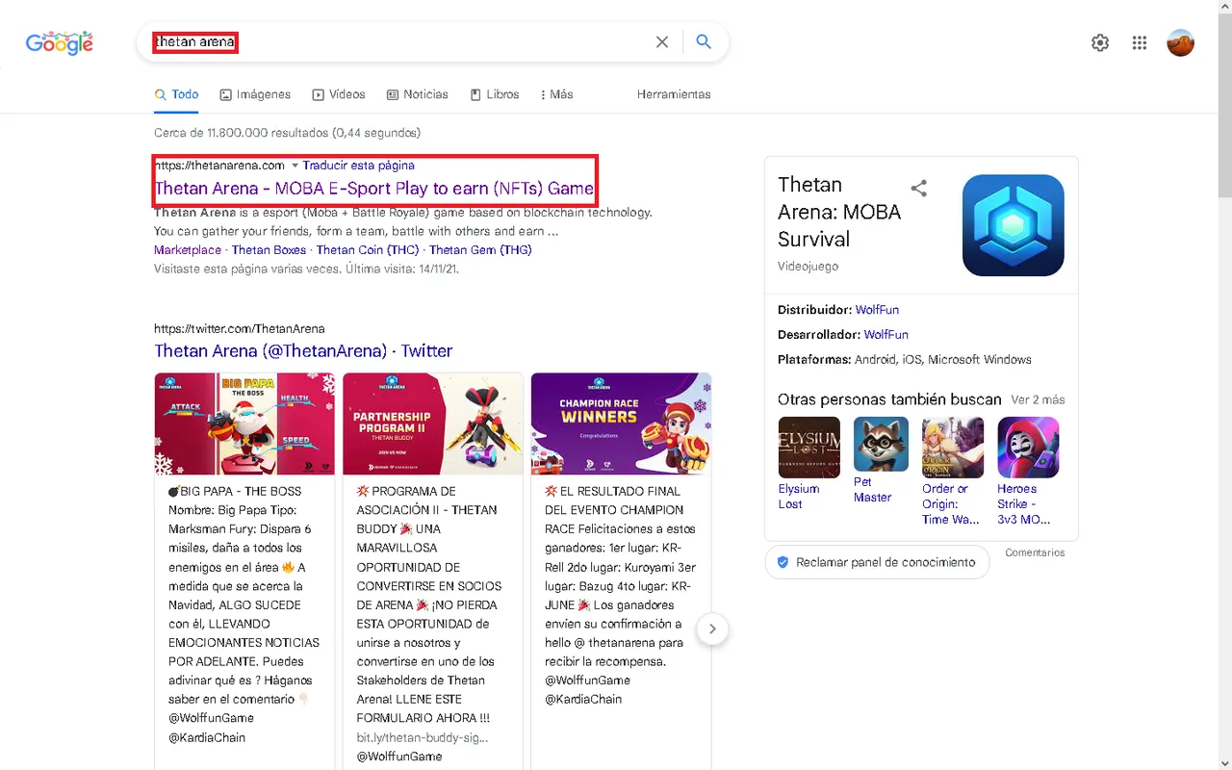Click Reclamar panel de conocimiento button
This screenshot has width=1232, height=770.
click(877, 562)
